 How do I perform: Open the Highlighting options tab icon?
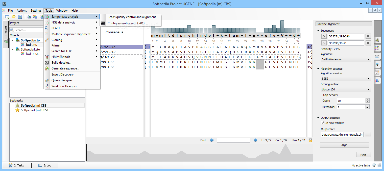(377, 48)
